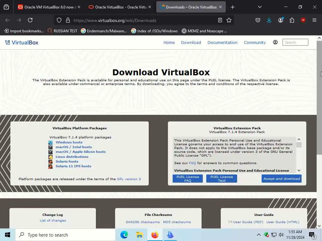Open List of changes link
Image resolution: width=322 pixels, height=241 pixels.
53,221
